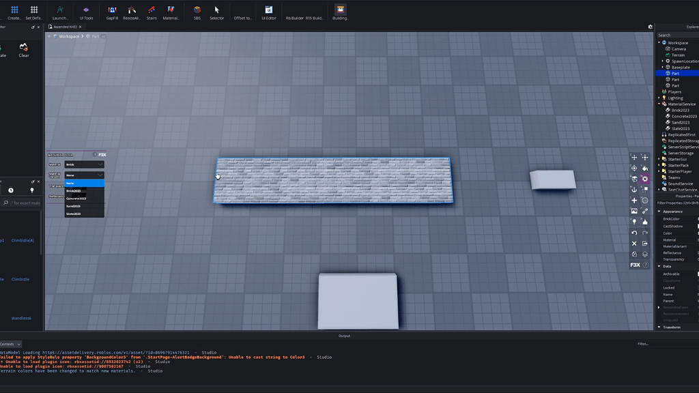Viewport: 699px width, 393px height.
Task: Click Workspace in the viewport breadcrumb
Action: pyautogui.click(x=69, y=37)
